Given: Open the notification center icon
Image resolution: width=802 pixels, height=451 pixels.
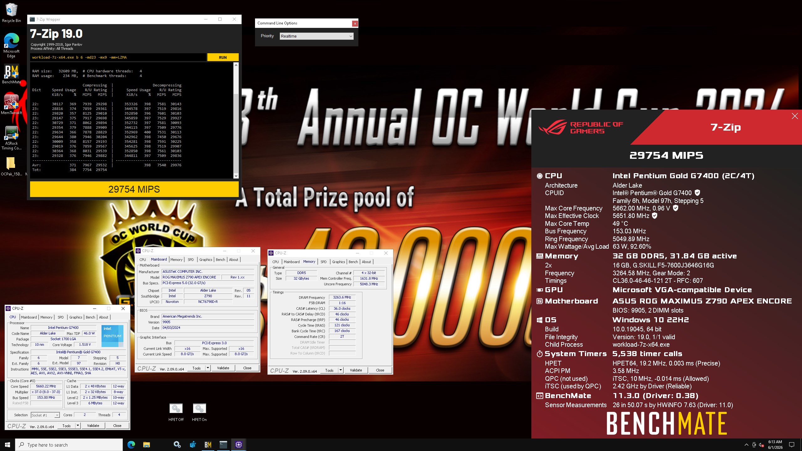Looking at the screenshot, I should tap(792, 445).
